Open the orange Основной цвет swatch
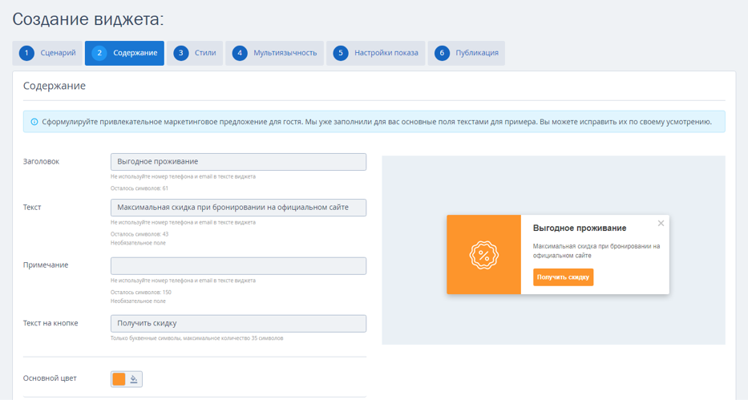The image size is (748, 400). tap(119, 379)
